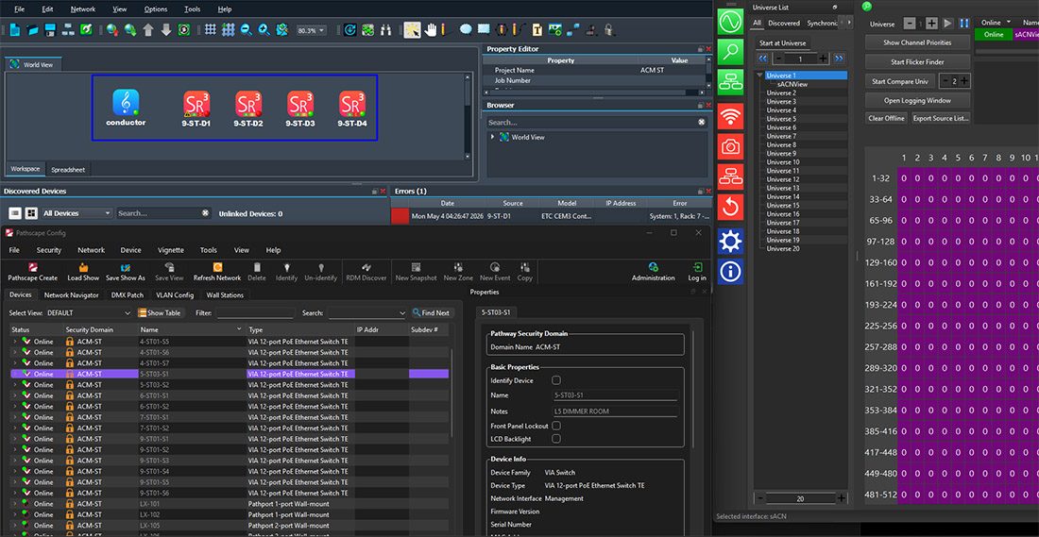Toggle the Identify Device checkbox
Viewport: 1039px width, 537px height.
coord(556,380)
